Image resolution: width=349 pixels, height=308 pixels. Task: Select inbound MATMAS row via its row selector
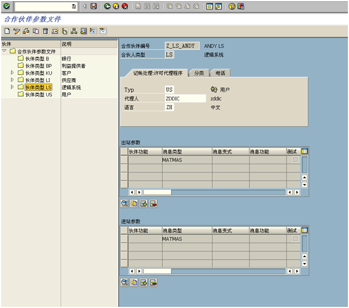[124, 239]
